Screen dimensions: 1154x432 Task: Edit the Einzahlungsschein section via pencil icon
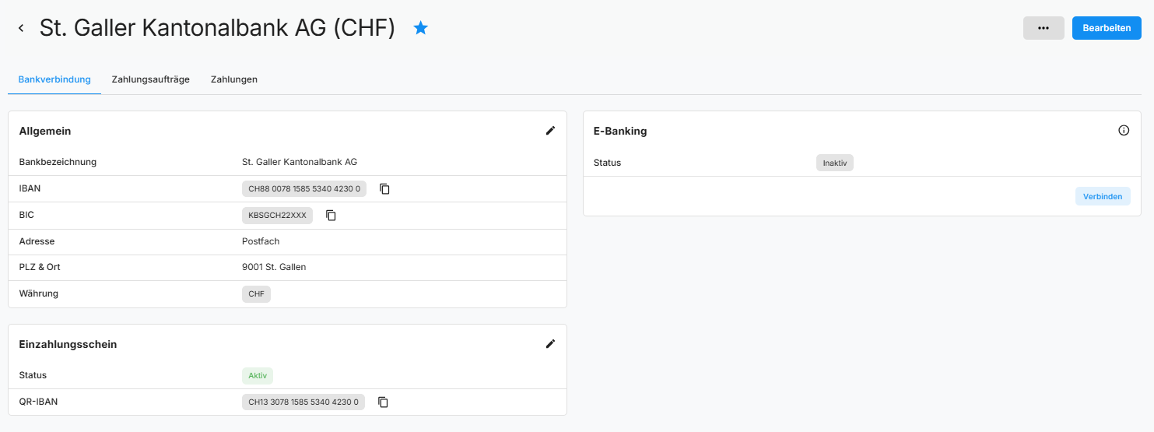point(551,343)
